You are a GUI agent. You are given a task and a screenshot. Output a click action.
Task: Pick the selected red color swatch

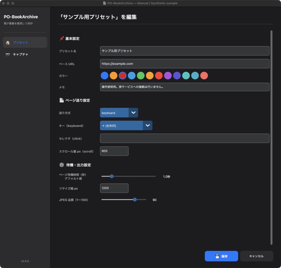click(123, 75)
